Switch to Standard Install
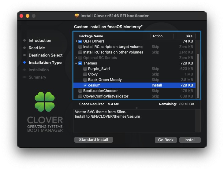224x170 pixels. [93, 139]
